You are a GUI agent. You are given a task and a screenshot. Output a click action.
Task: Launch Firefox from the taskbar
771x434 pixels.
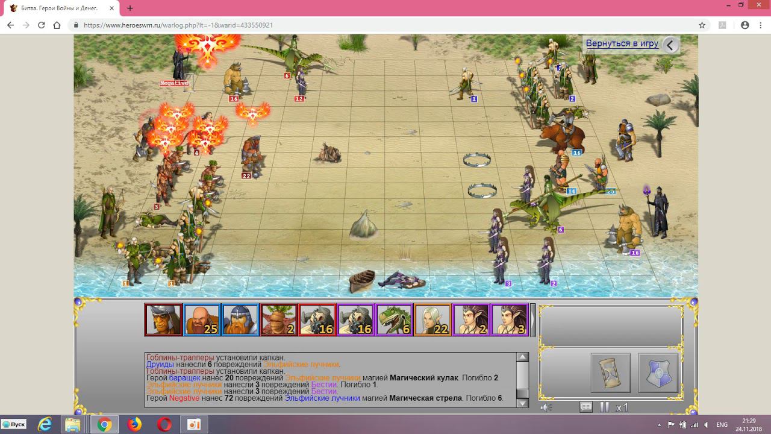click(134, 424)
